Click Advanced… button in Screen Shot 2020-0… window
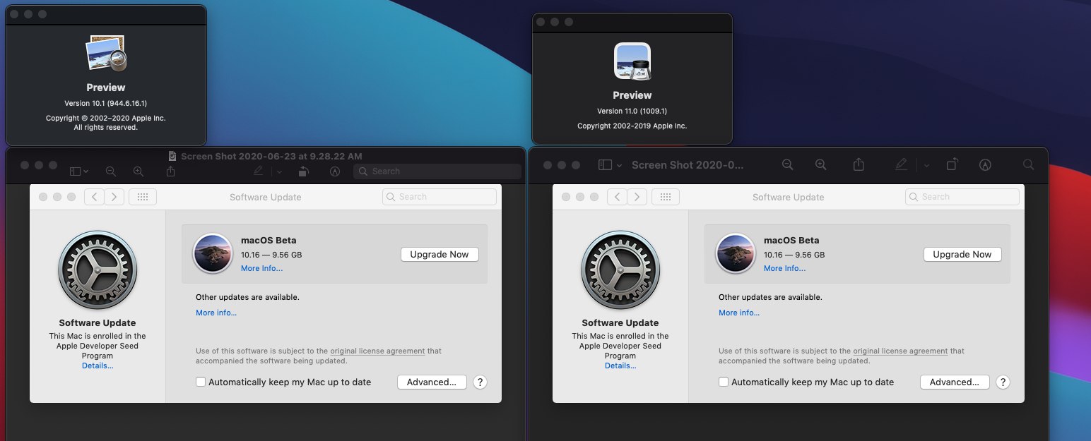The image size is (1091, 441). (955, 382)
